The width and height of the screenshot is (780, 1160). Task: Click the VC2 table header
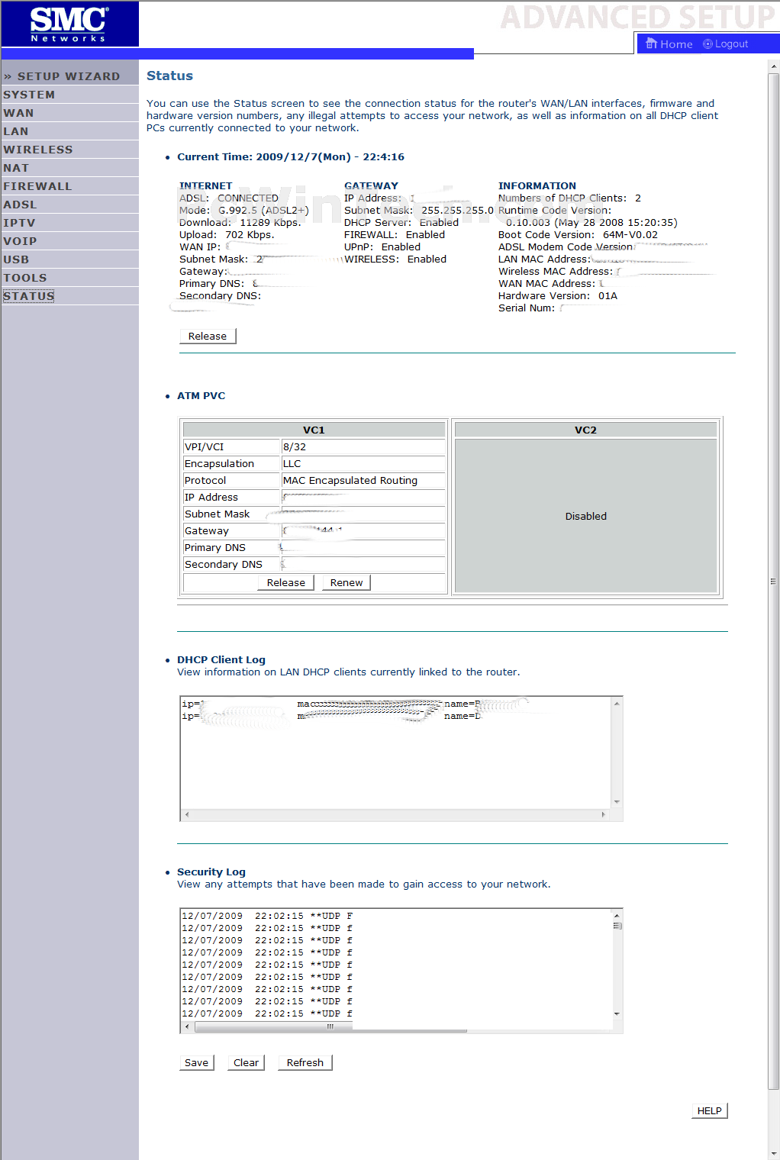[x=586, y=430]
